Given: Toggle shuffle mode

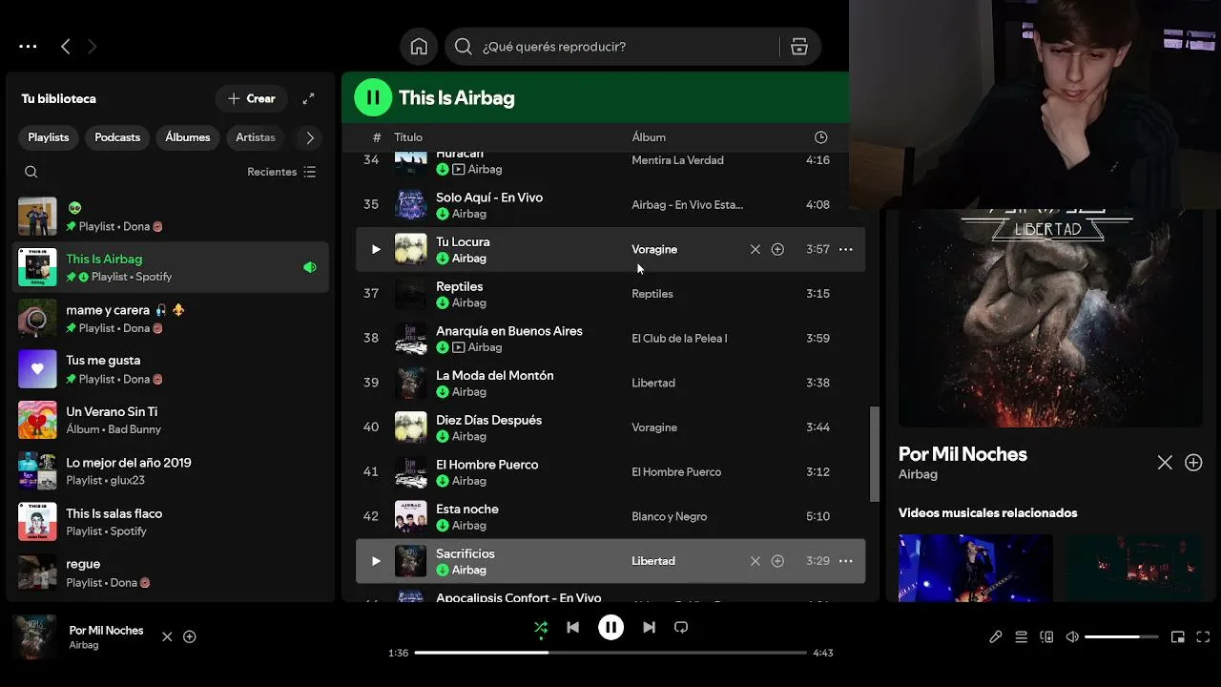Looking at the screenshot, I should click(x=541, y=627).
